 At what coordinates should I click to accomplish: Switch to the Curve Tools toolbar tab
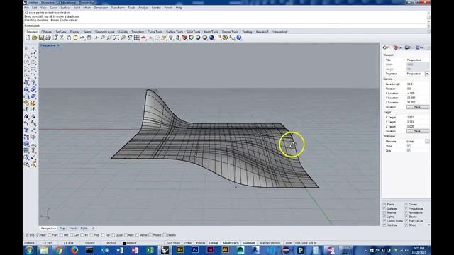[155, 32]
